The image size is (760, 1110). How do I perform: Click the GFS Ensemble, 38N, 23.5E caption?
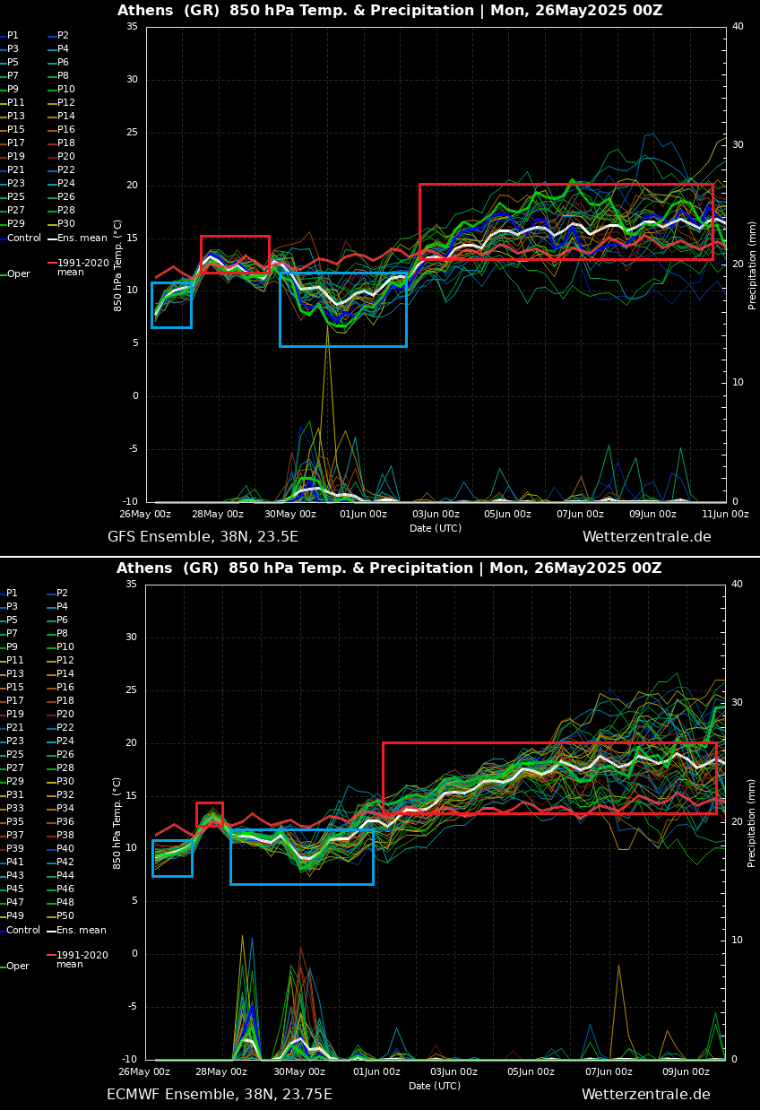coord(203,537)
